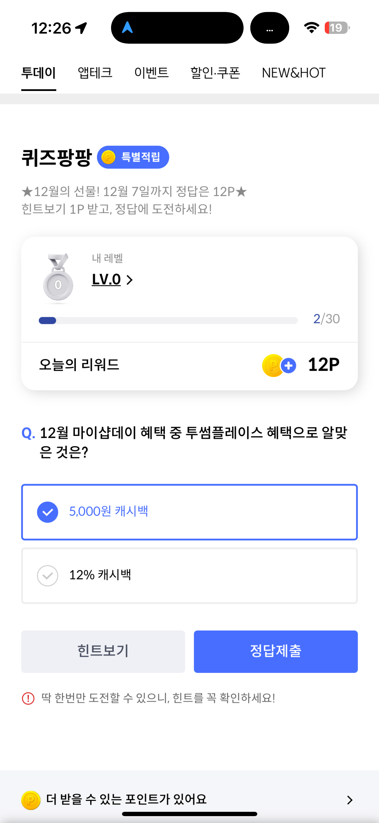
Task: Open the 더 받을 수 있는 포인트가 있어요 row
Action: pyautogui.click(x=189, y=800)
